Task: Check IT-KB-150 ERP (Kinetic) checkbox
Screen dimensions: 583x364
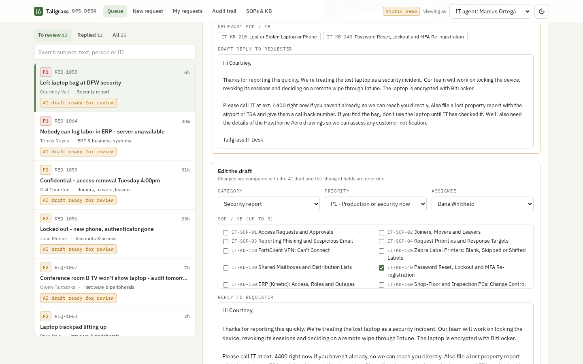Action: (226, 285)
